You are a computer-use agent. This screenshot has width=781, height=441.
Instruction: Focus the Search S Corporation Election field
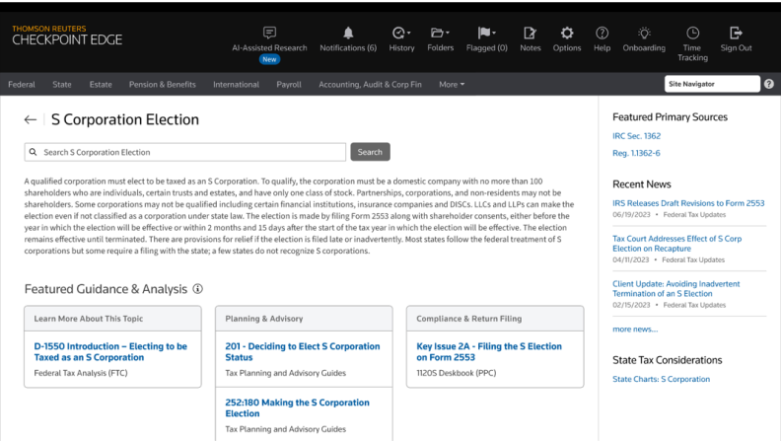point(187,152)
